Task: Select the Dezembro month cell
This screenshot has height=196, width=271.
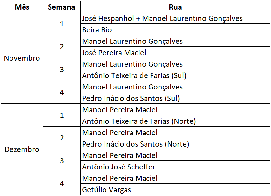Action: click(x=22, y=149)
